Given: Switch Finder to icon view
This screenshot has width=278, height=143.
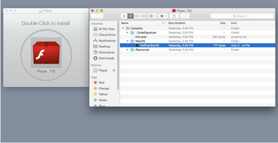Looking at the screenshot, I should [124, 16].
